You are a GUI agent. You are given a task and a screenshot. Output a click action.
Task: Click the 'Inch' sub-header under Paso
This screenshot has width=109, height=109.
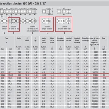[x=2, y=49]
